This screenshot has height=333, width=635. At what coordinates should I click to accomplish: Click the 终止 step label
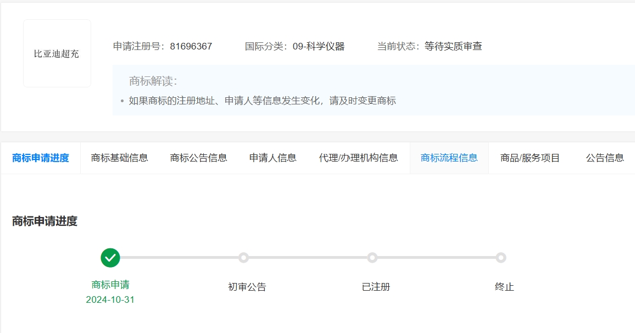[x=504, y=287]
